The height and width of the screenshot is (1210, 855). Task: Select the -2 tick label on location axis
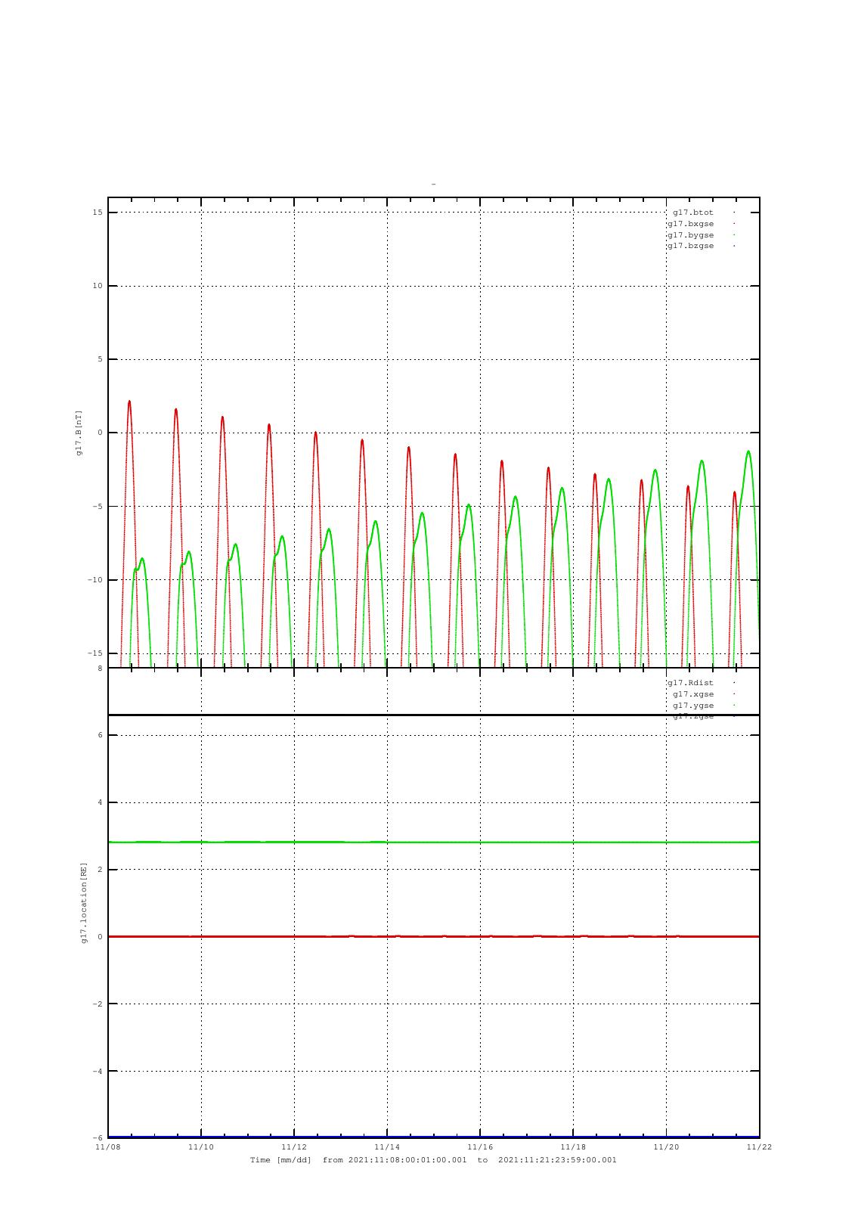(98, 1004)
